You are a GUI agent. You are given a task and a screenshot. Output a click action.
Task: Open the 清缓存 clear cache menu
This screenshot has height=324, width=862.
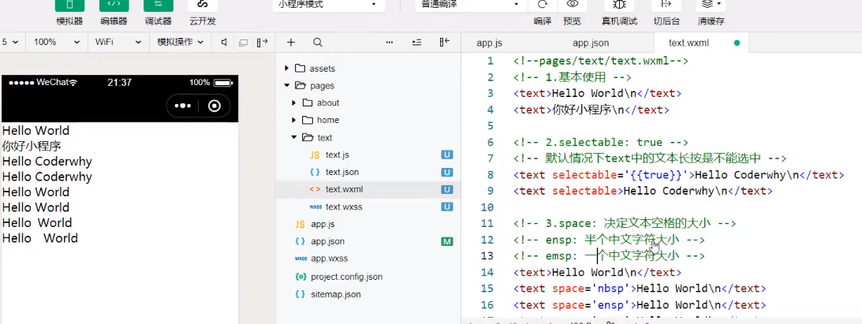711,5
